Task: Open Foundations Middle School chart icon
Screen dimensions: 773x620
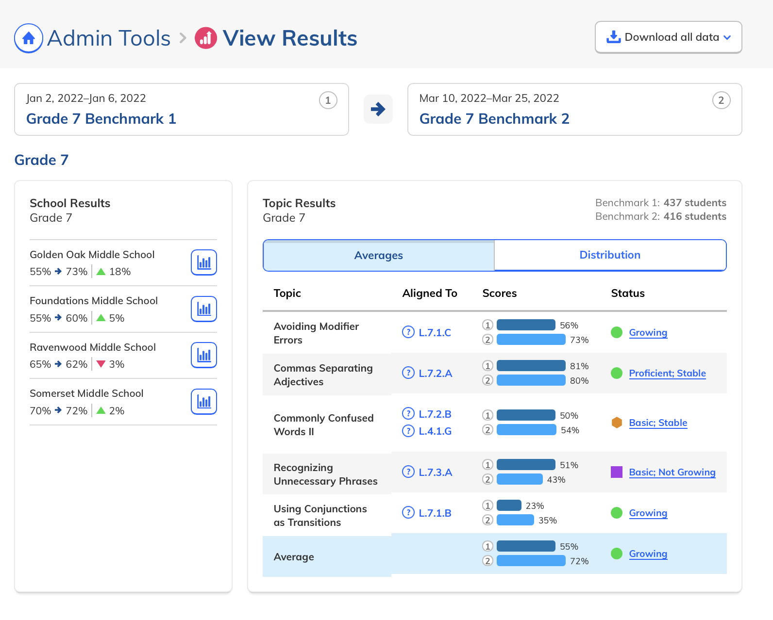Action: 204,309
